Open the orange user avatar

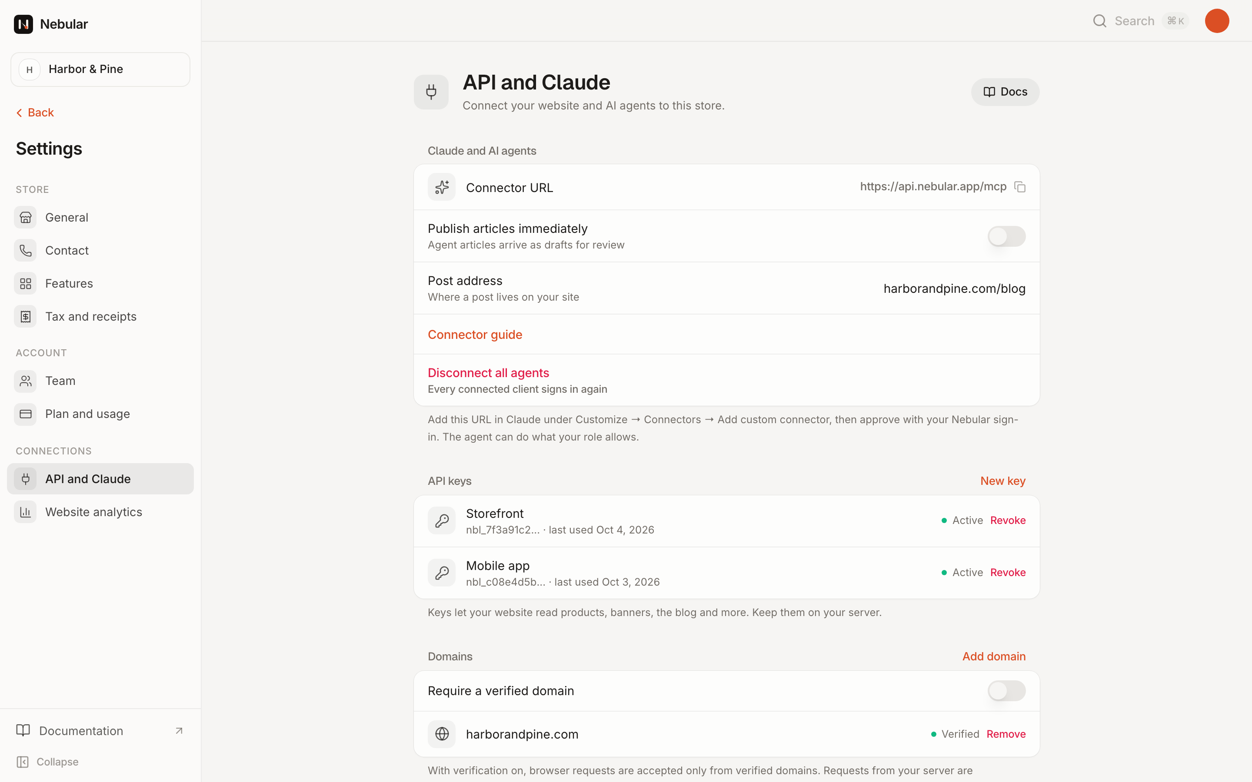coord(1216,21)
